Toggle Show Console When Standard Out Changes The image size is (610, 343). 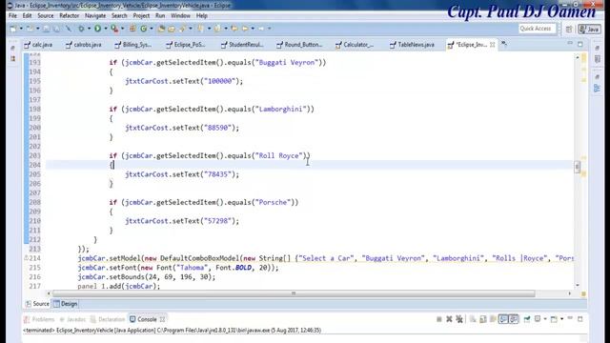[x=503, y=319]
